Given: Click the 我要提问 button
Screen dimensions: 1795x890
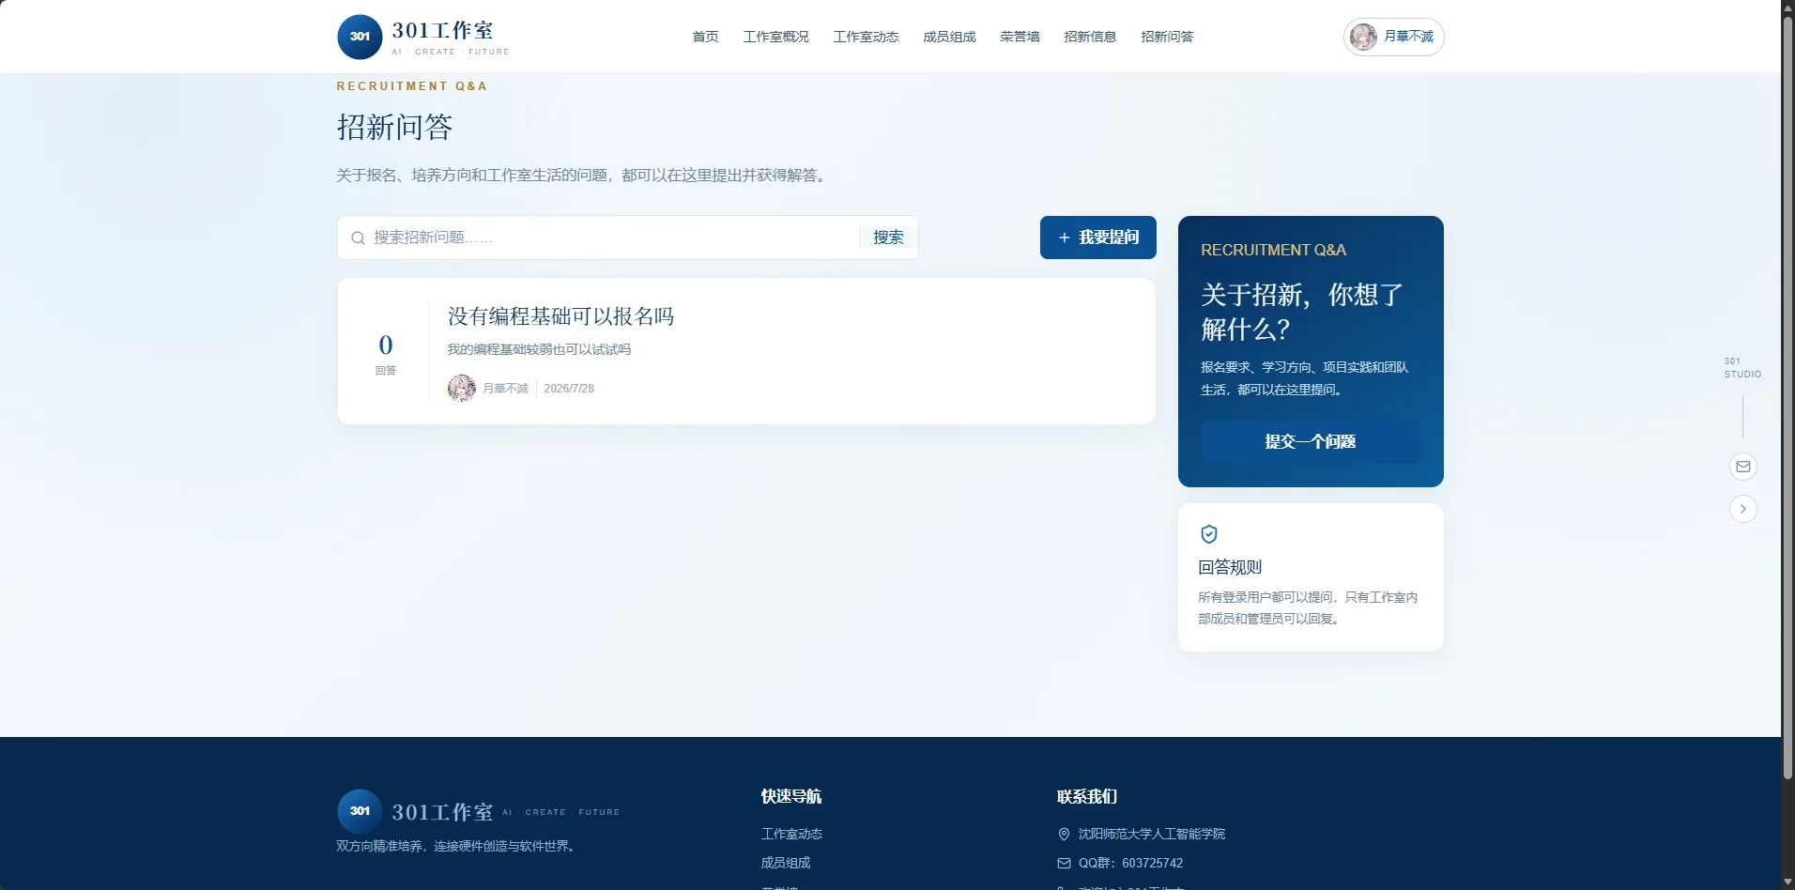Looking at the screenshot, I should (1097, 238).
